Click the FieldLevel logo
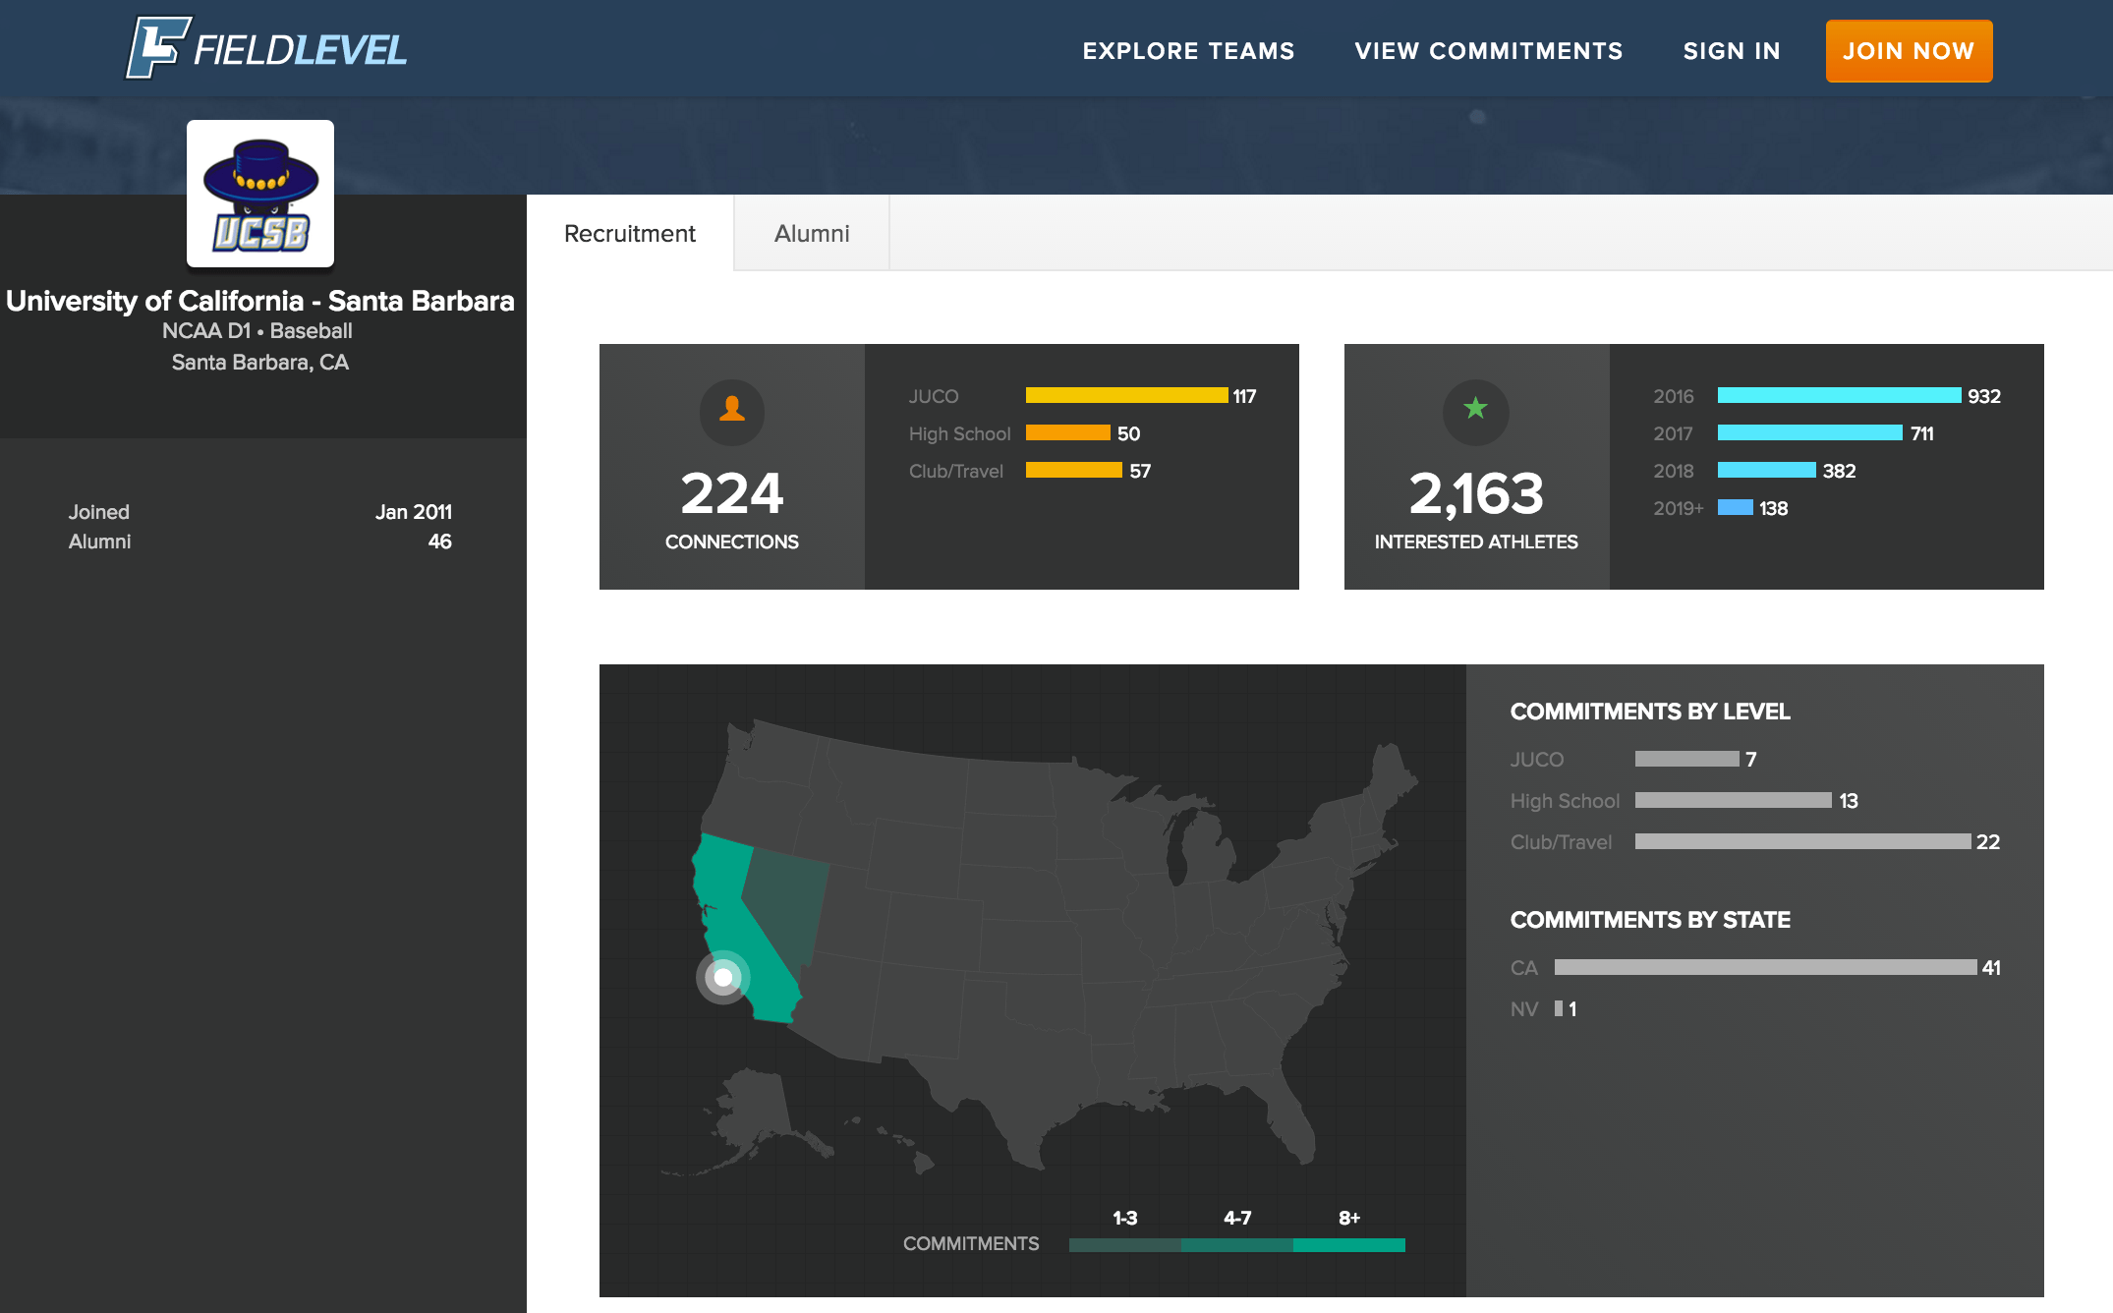Viewport: 2113px width, 1313px height. coord(265,48)
